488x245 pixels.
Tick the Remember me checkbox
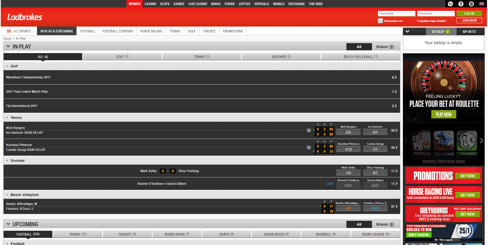(380, 21)
